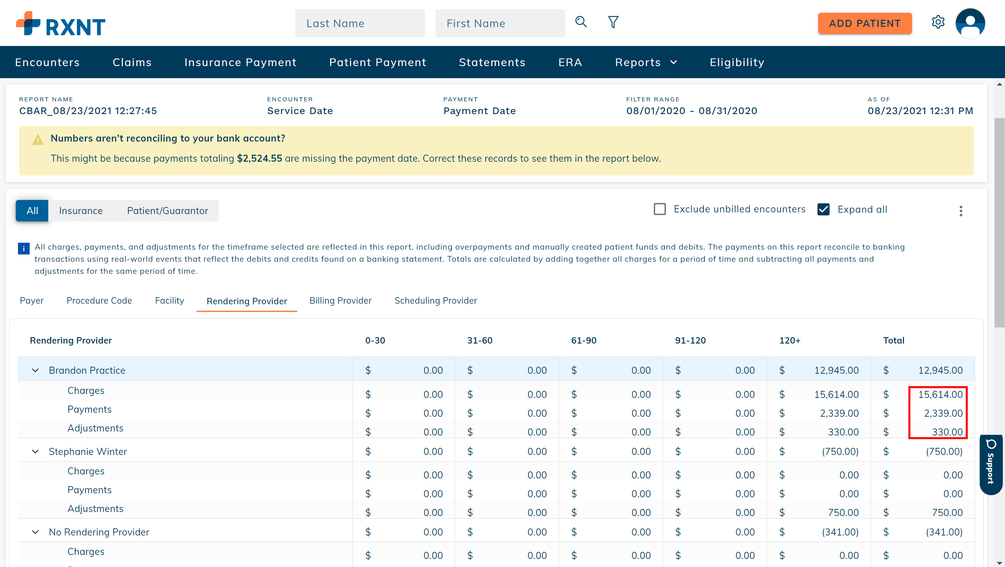This screenshot has width=1005, height=567.
Task: Select the 330.00 adjustments total cell
Action: coord(947,432)
